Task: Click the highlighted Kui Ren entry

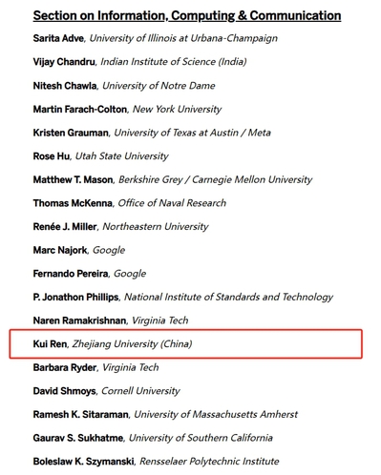Action: coord(186,344)
